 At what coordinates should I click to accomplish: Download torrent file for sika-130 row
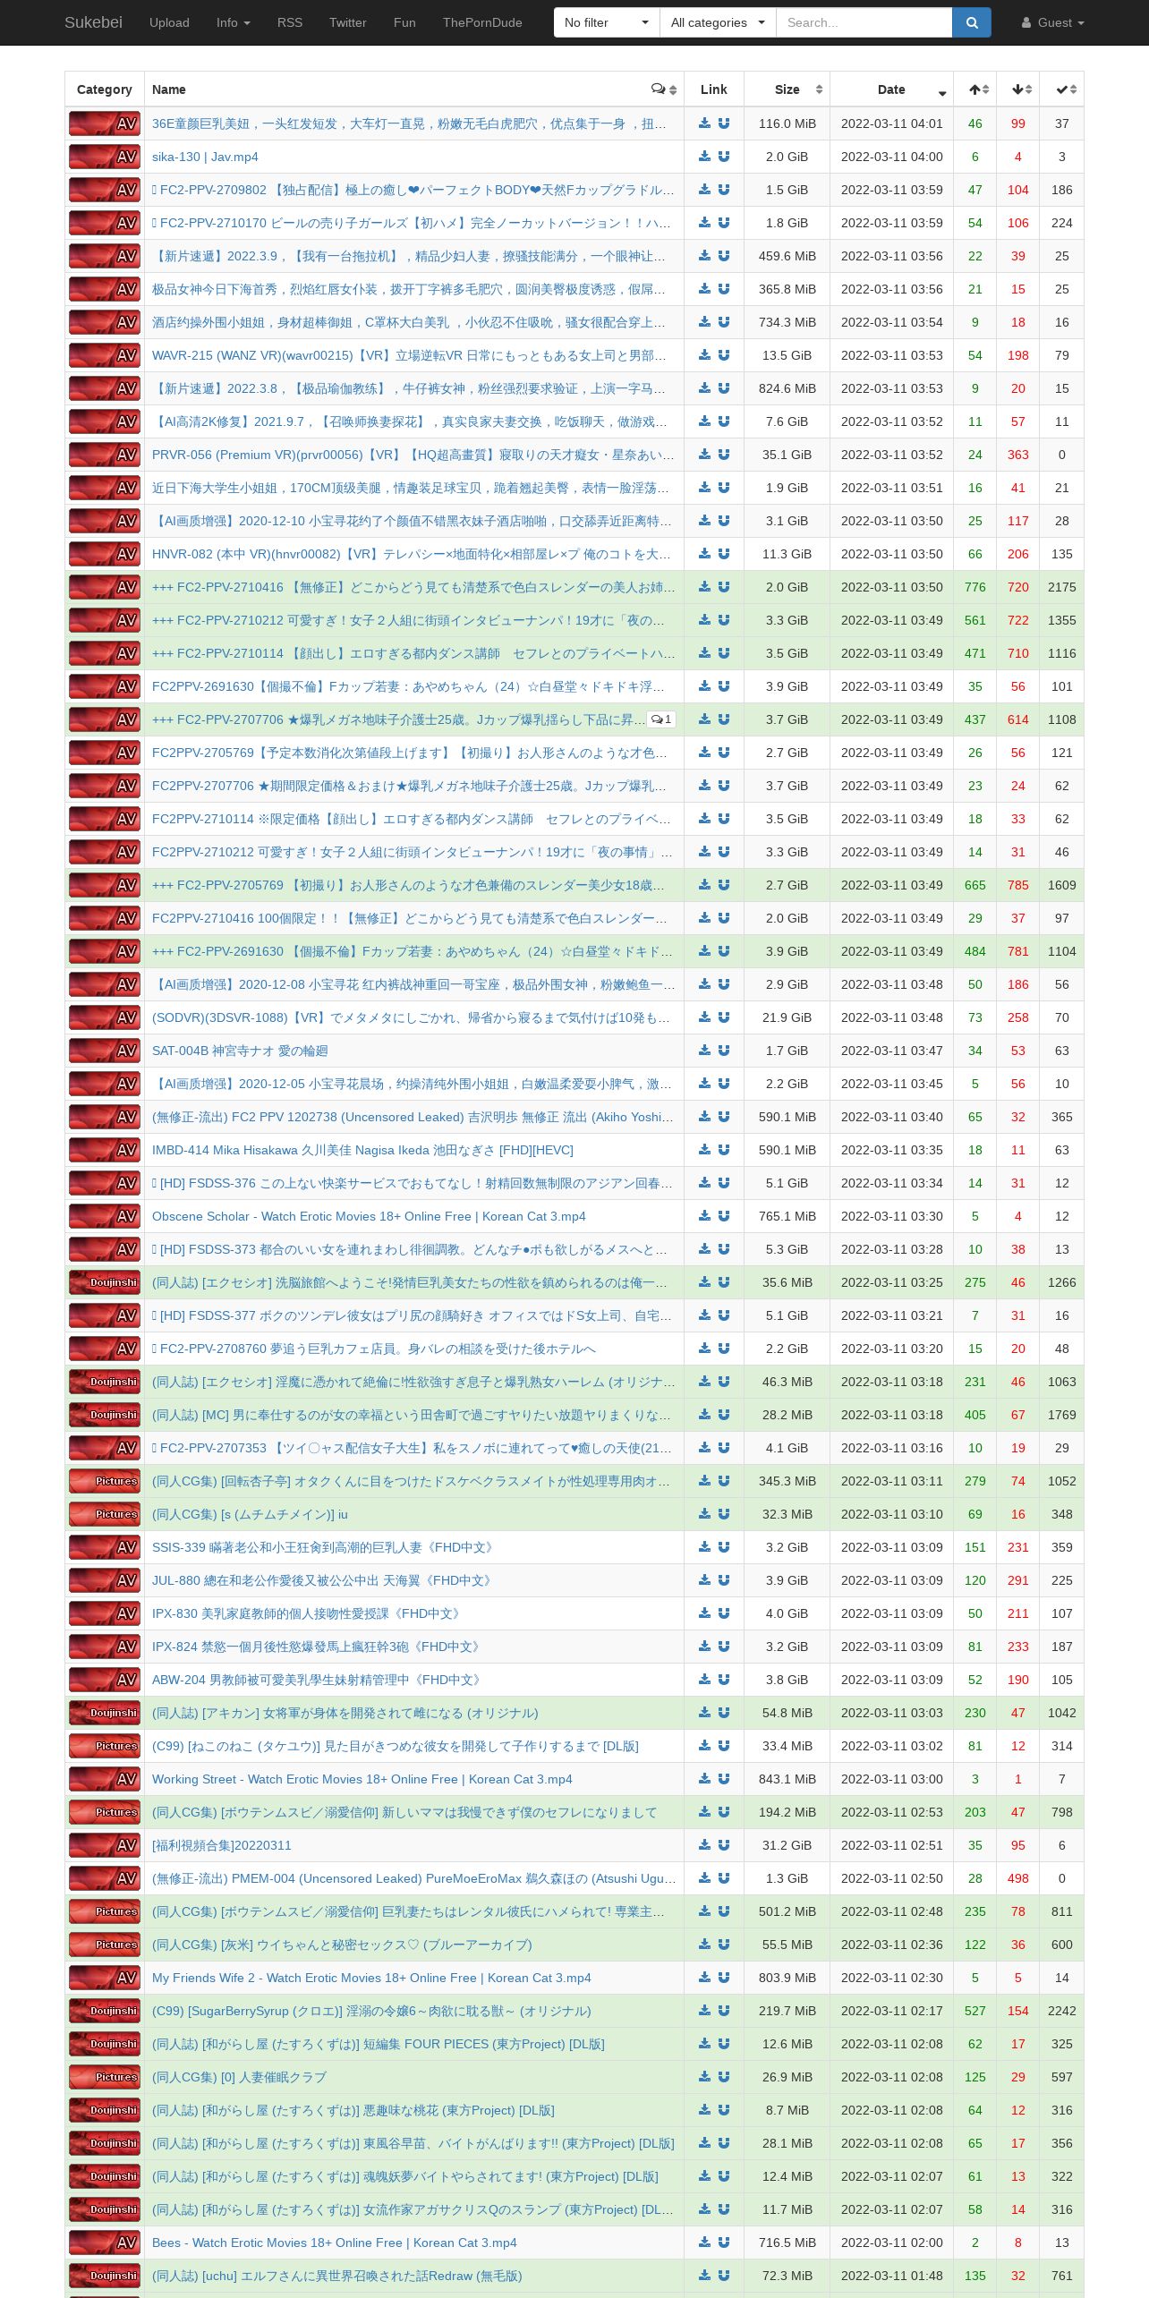(704, 157)
